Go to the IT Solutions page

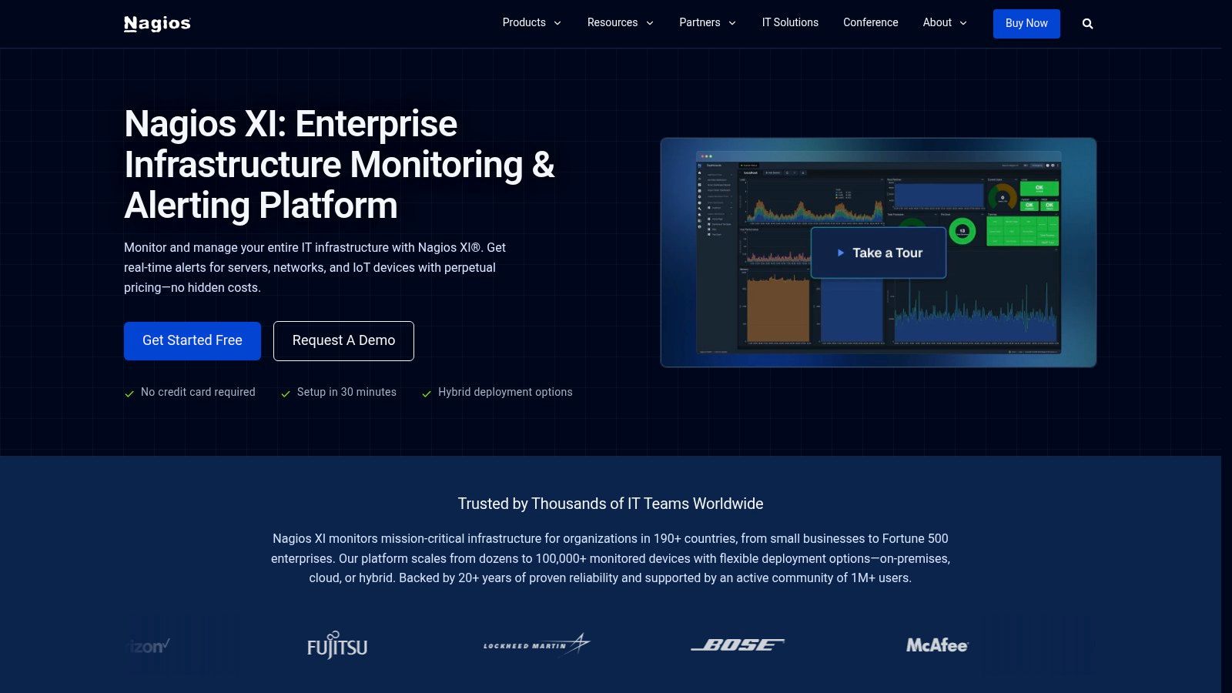(790, 23)
